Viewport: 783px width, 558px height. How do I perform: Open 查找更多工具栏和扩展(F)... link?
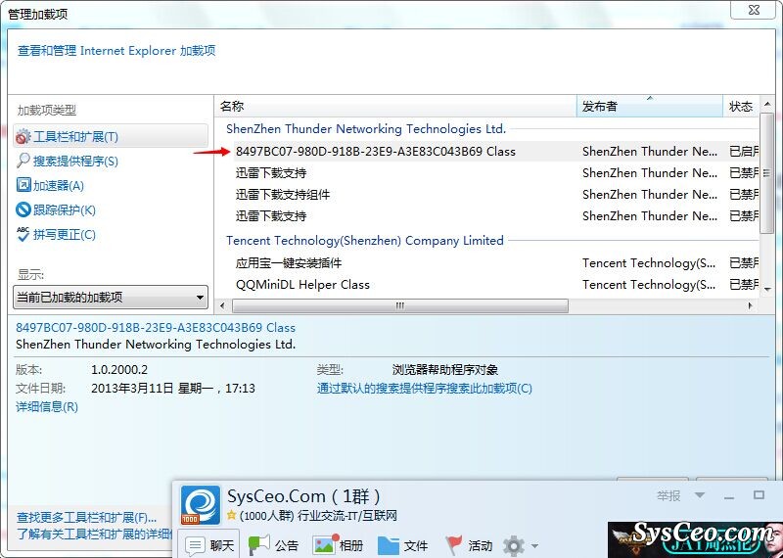point(86,517)
